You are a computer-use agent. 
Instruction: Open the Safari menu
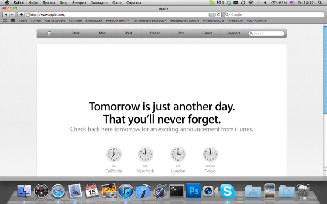click(19, 3)
